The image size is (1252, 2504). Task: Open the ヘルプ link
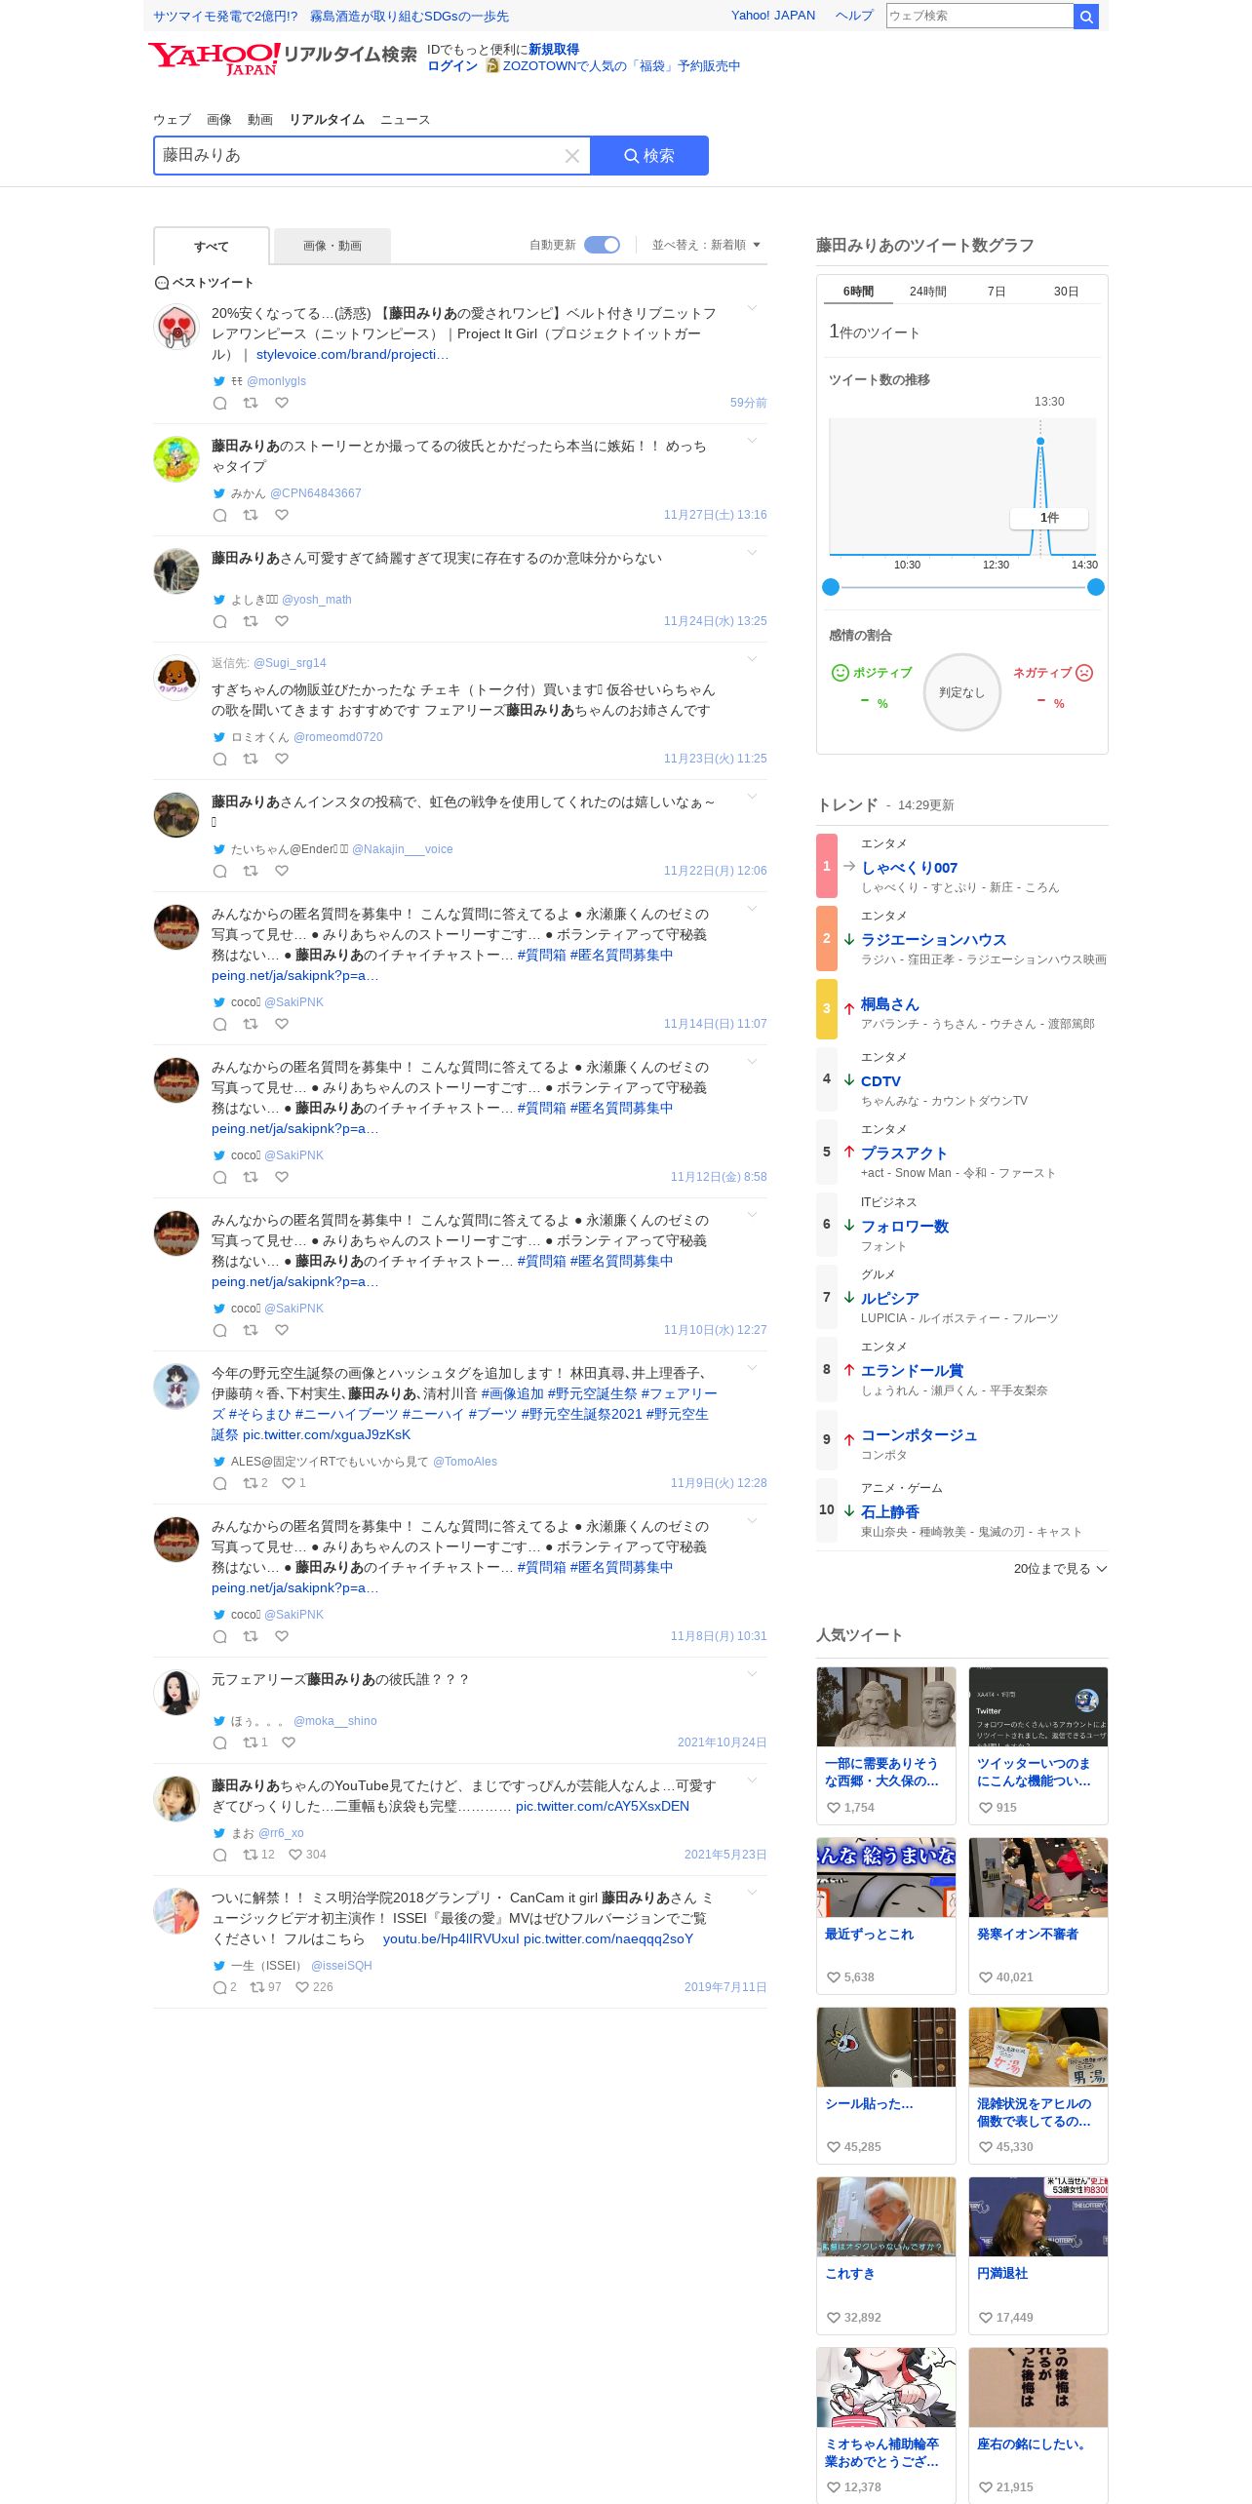[x=854, y=16]
